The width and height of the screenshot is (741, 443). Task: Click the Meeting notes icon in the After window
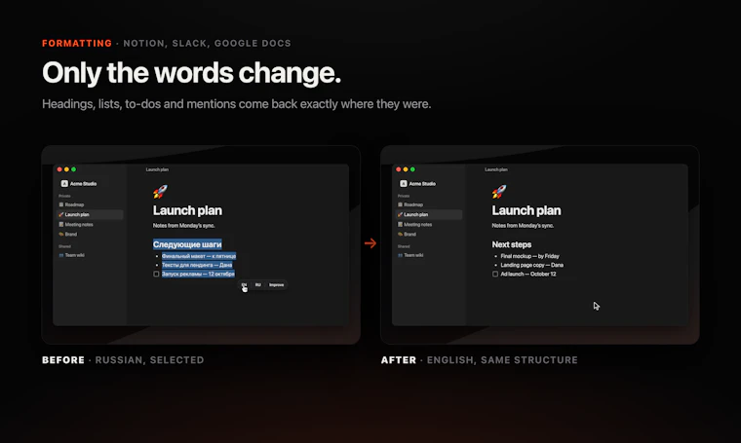click(x=400, y=224)
